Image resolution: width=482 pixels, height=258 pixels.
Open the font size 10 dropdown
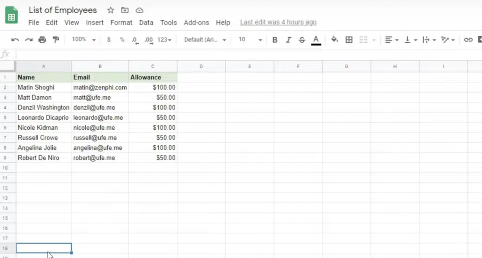(250, 39)
